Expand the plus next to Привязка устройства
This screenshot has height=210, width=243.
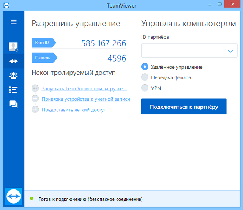tap(35, 99)
